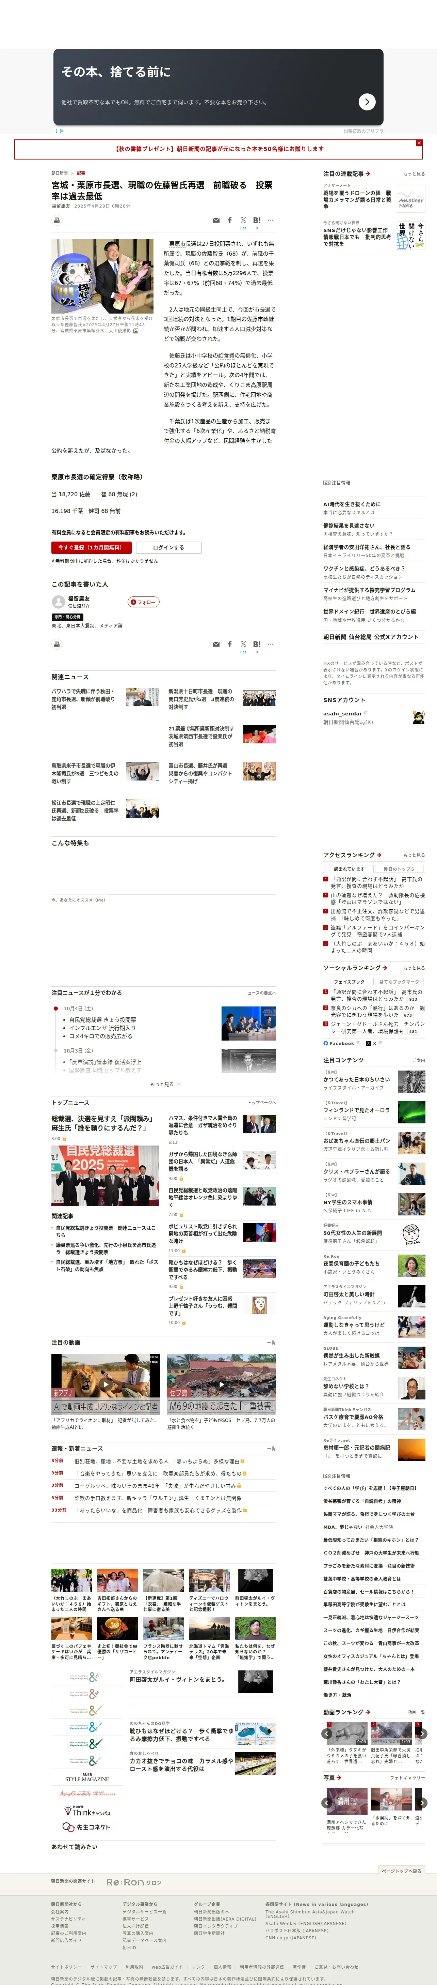Click the ログインする button

[168, 547]
